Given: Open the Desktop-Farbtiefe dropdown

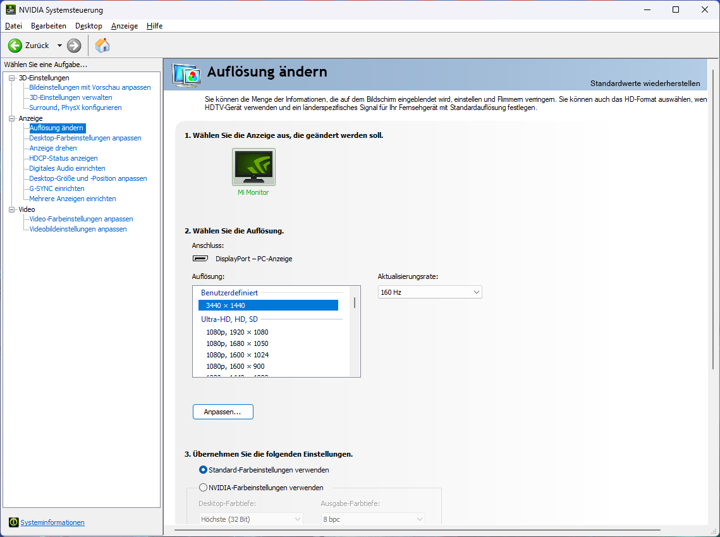Looking at the screenshot, I should pos(250,519).
